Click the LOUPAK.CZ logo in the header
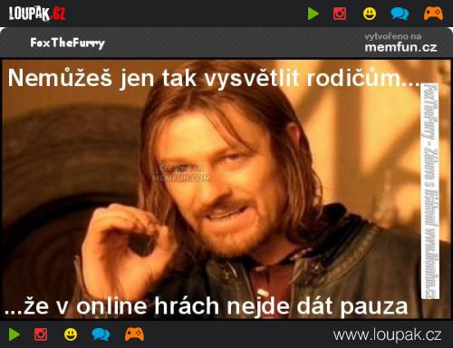This screenshot has width=453, height=348. coord(37,14)
